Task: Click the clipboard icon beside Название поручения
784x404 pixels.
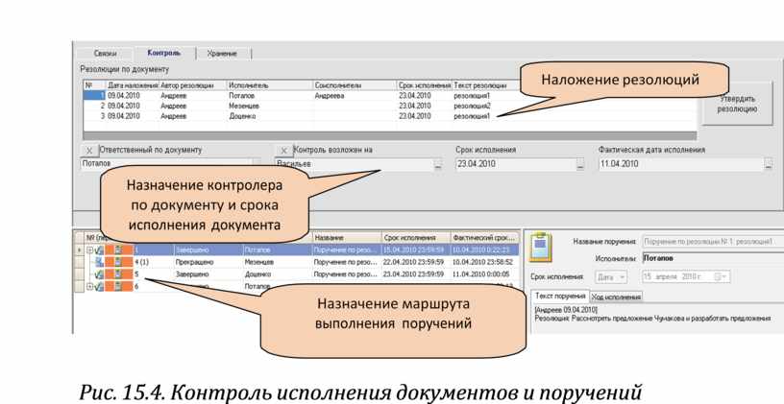Action: [543, 247]
